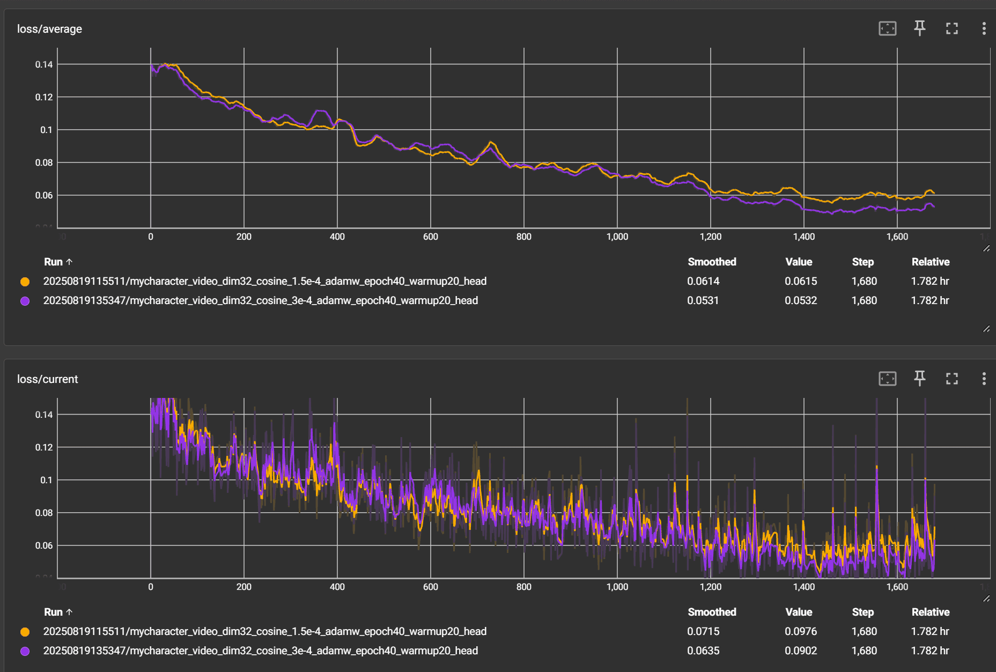Click orange swatch of 1.5e-4 run in loss/average

click(x=25, y=282)
